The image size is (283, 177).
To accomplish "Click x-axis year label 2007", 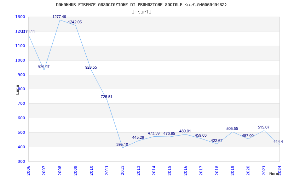I will 44,170.
